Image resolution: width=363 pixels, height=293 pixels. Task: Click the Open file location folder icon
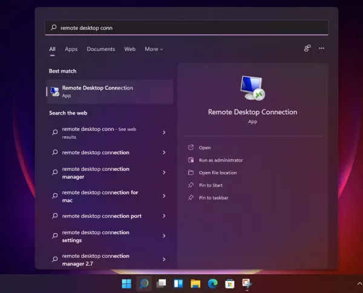191,173
